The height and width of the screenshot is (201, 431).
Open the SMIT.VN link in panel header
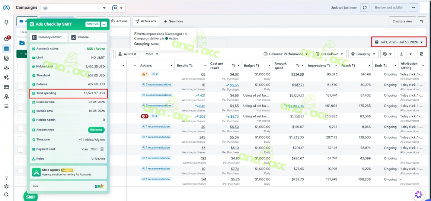pyautogui.click(x=93, y=24)
